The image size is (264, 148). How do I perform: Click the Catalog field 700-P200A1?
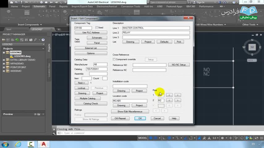point(97,69)
